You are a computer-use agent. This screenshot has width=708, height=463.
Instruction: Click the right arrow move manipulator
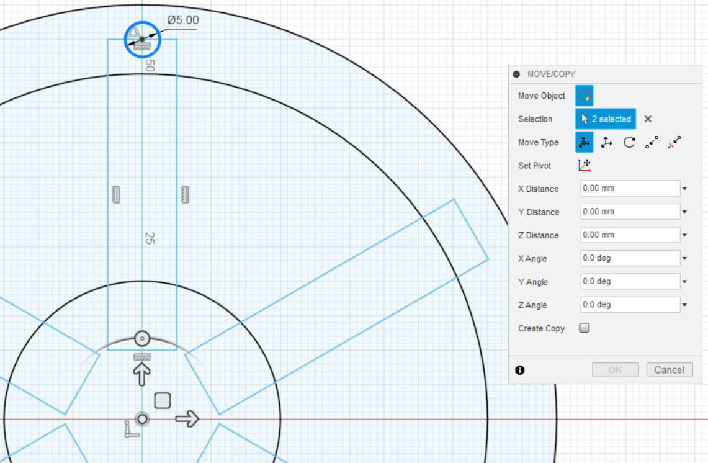[x=187, y=419]
